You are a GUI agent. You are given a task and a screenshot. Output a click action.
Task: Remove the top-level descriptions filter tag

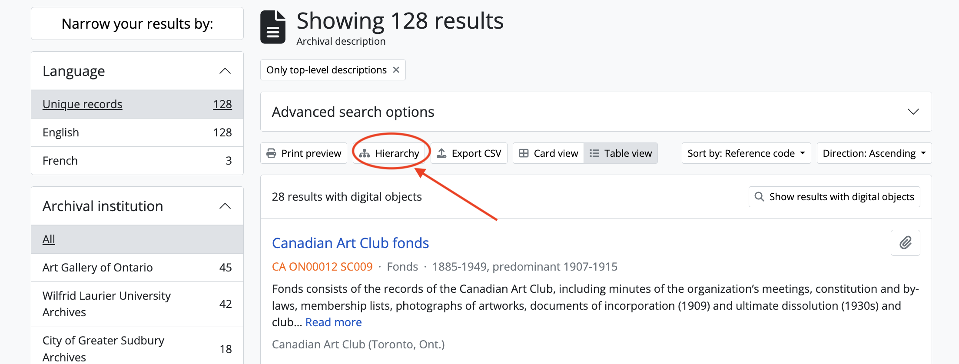(x=396, y=70)
